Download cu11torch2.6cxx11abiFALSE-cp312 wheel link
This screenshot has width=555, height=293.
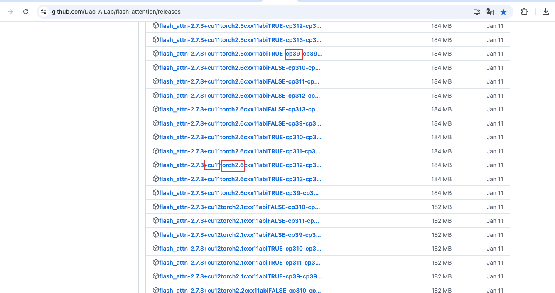point(240,96)
